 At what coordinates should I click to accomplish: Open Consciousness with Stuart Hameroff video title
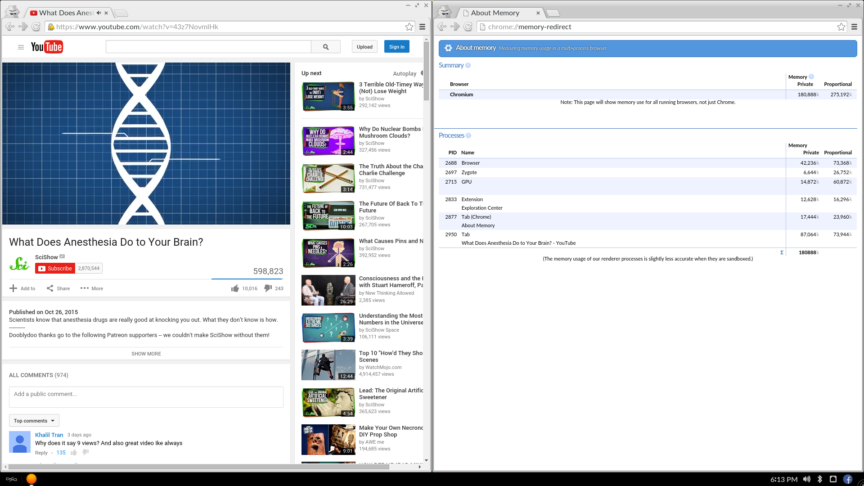[x=391, y=282]
